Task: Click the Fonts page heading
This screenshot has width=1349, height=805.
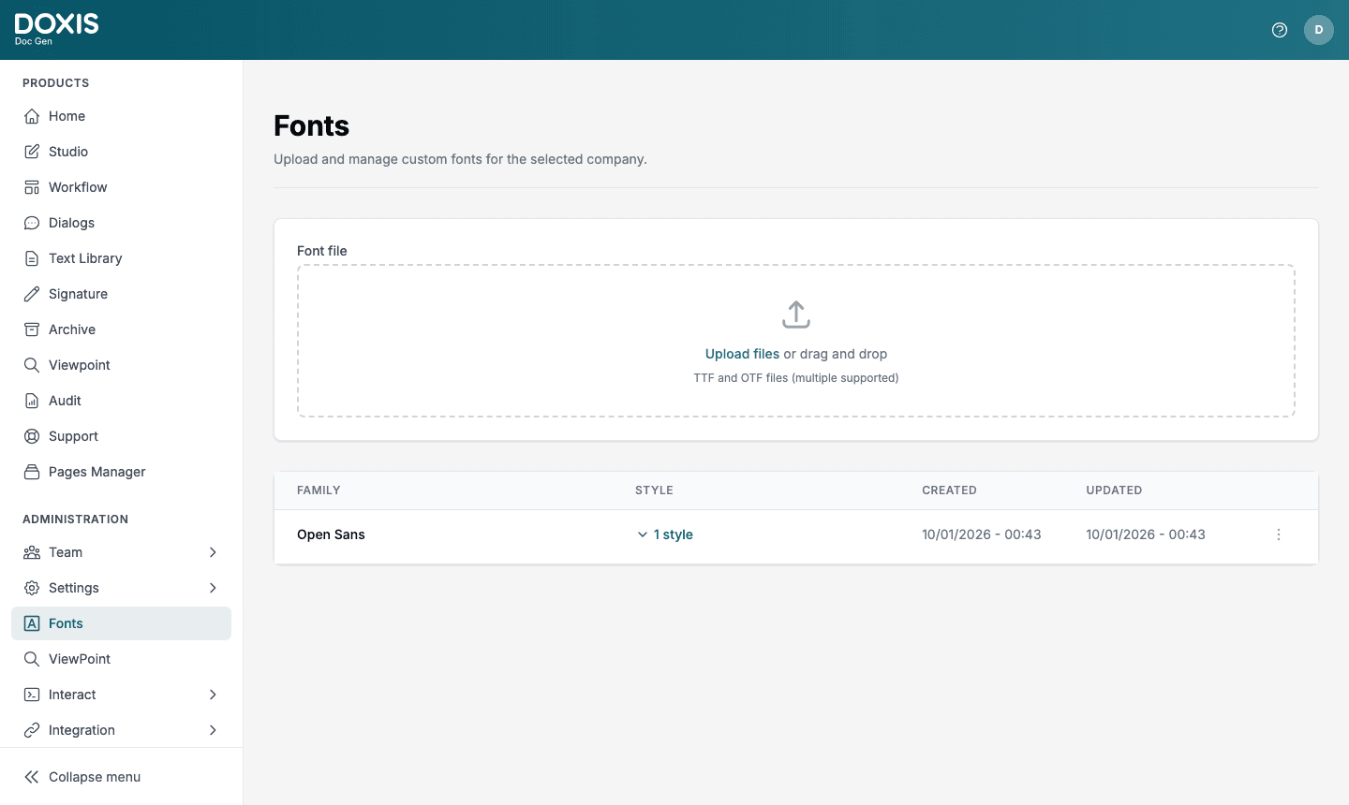Action: point(311,125)
